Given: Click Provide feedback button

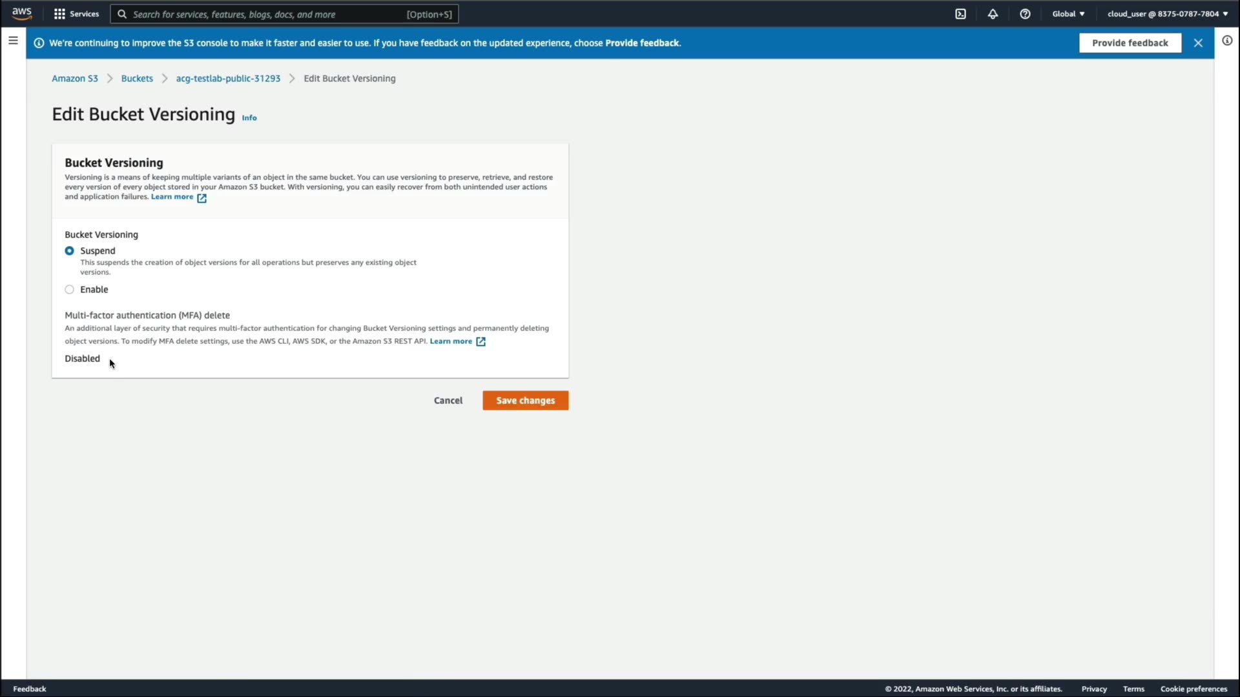Looking at the screenshot, I should coord(1130,43).
